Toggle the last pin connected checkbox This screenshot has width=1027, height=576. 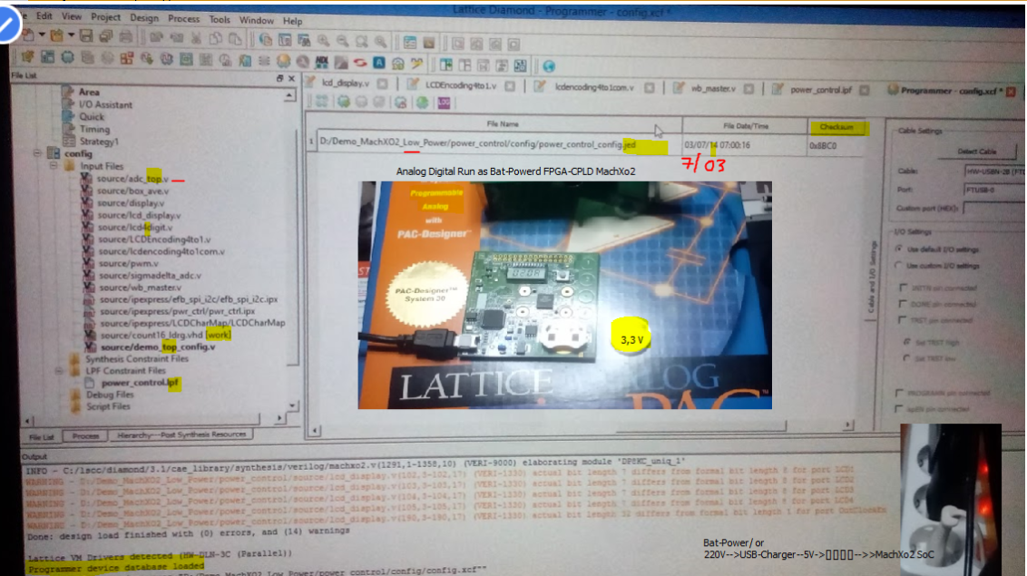click(x=900, y=409)
